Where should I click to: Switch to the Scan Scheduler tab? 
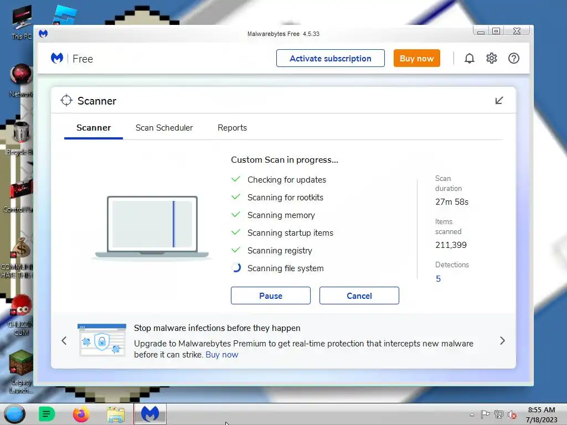[x=164, y=128]
